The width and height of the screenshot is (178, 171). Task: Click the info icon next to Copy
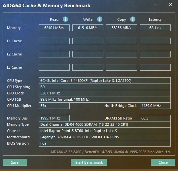click(133, 19)
